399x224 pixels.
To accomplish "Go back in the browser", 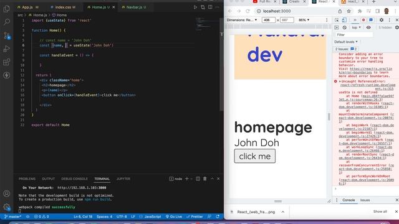I will pos(230,11).
